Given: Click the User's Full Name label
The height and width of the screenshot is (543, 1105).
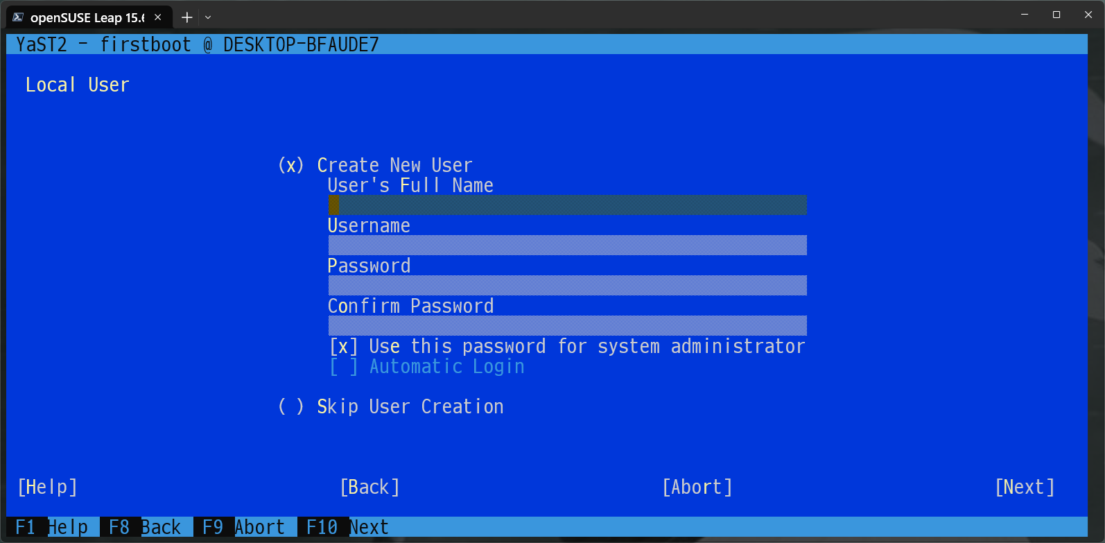Looking at the screenshot, I should [411, 186].
